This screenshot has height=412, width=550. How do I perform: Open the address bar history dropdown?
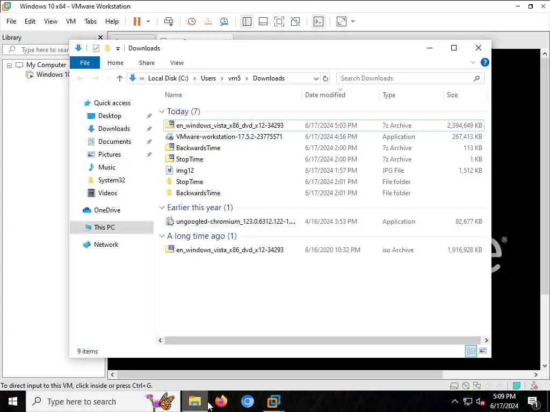(316, 78)
